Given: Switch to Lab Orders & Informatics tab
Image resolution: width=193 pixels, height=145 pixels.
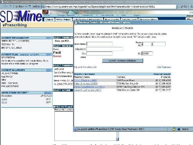Looking at the screenshot, I should tap(88, 19).
